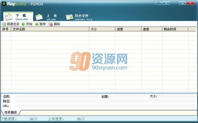Click the Name (名称) field in details panel
The height and width of the screenshot is (123, 198).
(x=56, y=96)
